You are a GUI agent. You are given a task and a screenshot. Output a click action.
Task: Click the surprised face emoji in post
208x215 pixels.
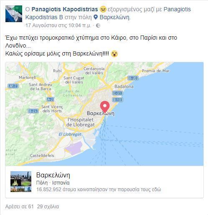coord(114,54)
